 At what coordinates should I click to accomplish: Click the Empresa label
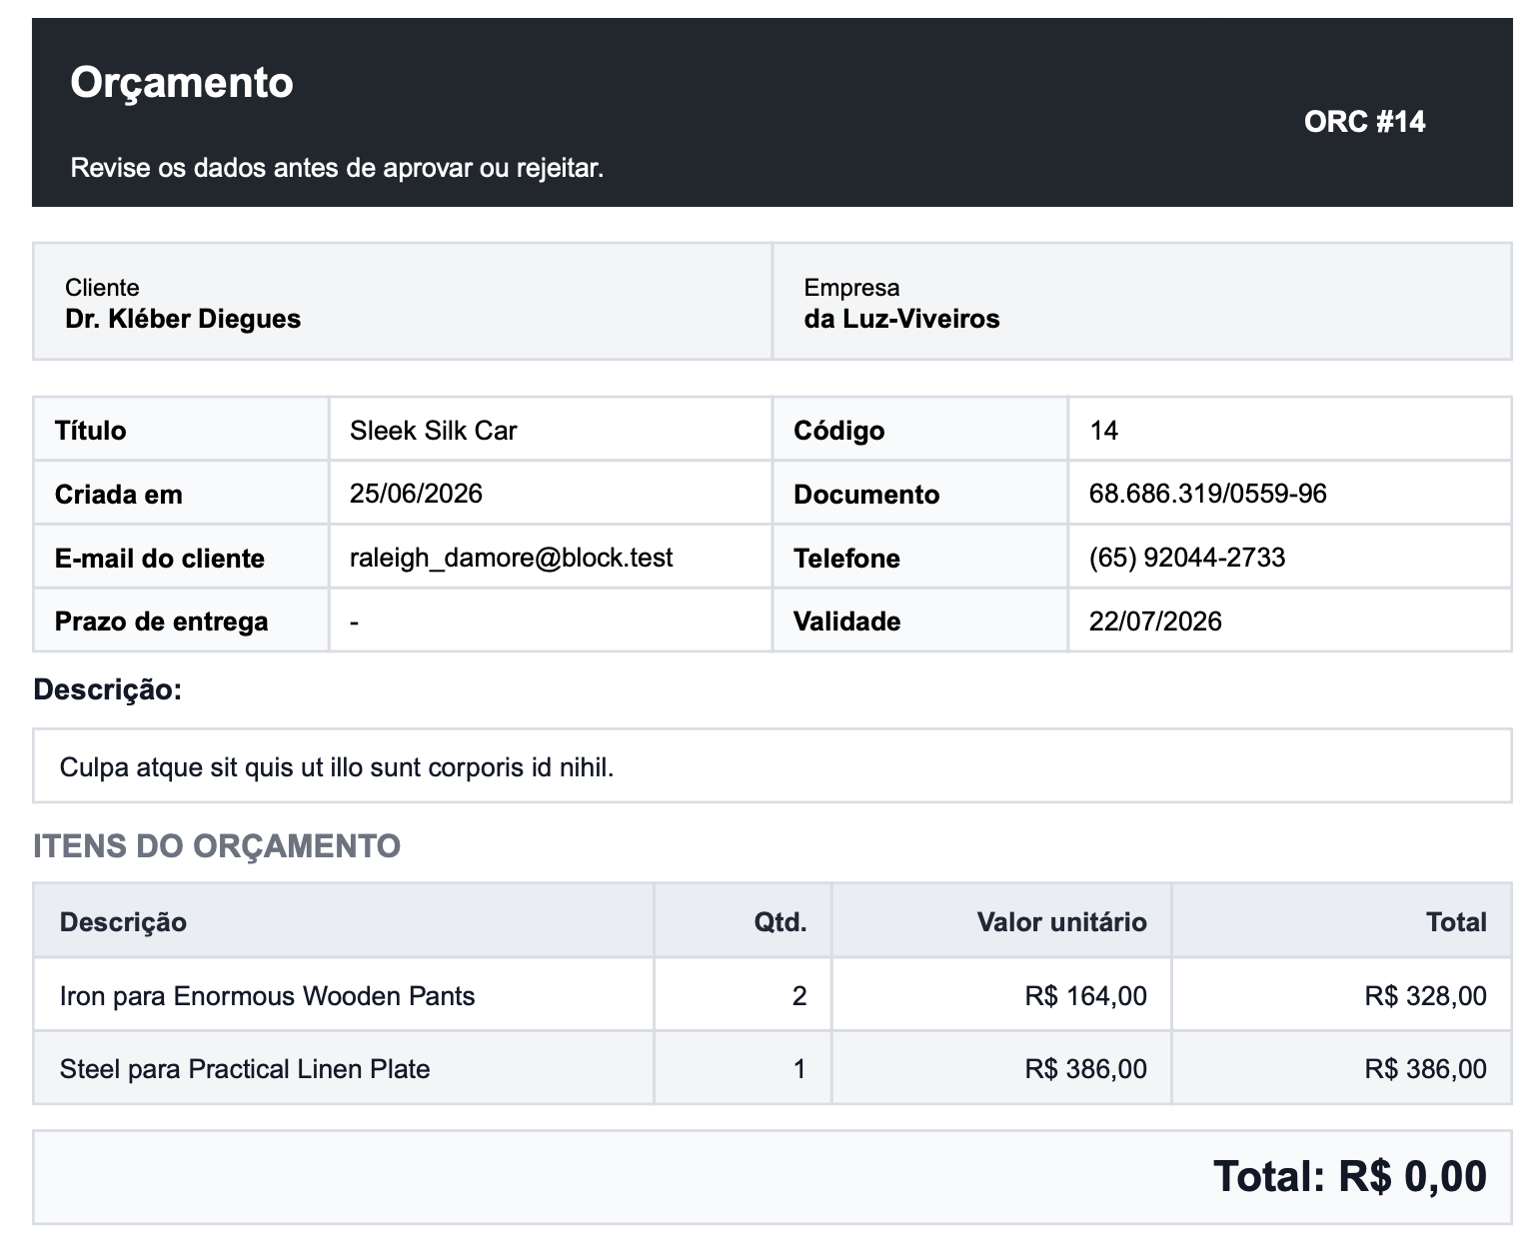(851, 288)
